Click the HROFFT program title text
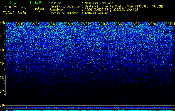Viewport: 175px width, 111px height. pyautogui.click(x=18, y=2)
